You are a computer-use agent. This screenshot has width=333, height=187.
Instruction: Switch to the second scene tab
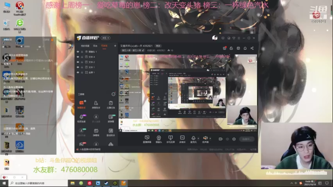[95, 46]
